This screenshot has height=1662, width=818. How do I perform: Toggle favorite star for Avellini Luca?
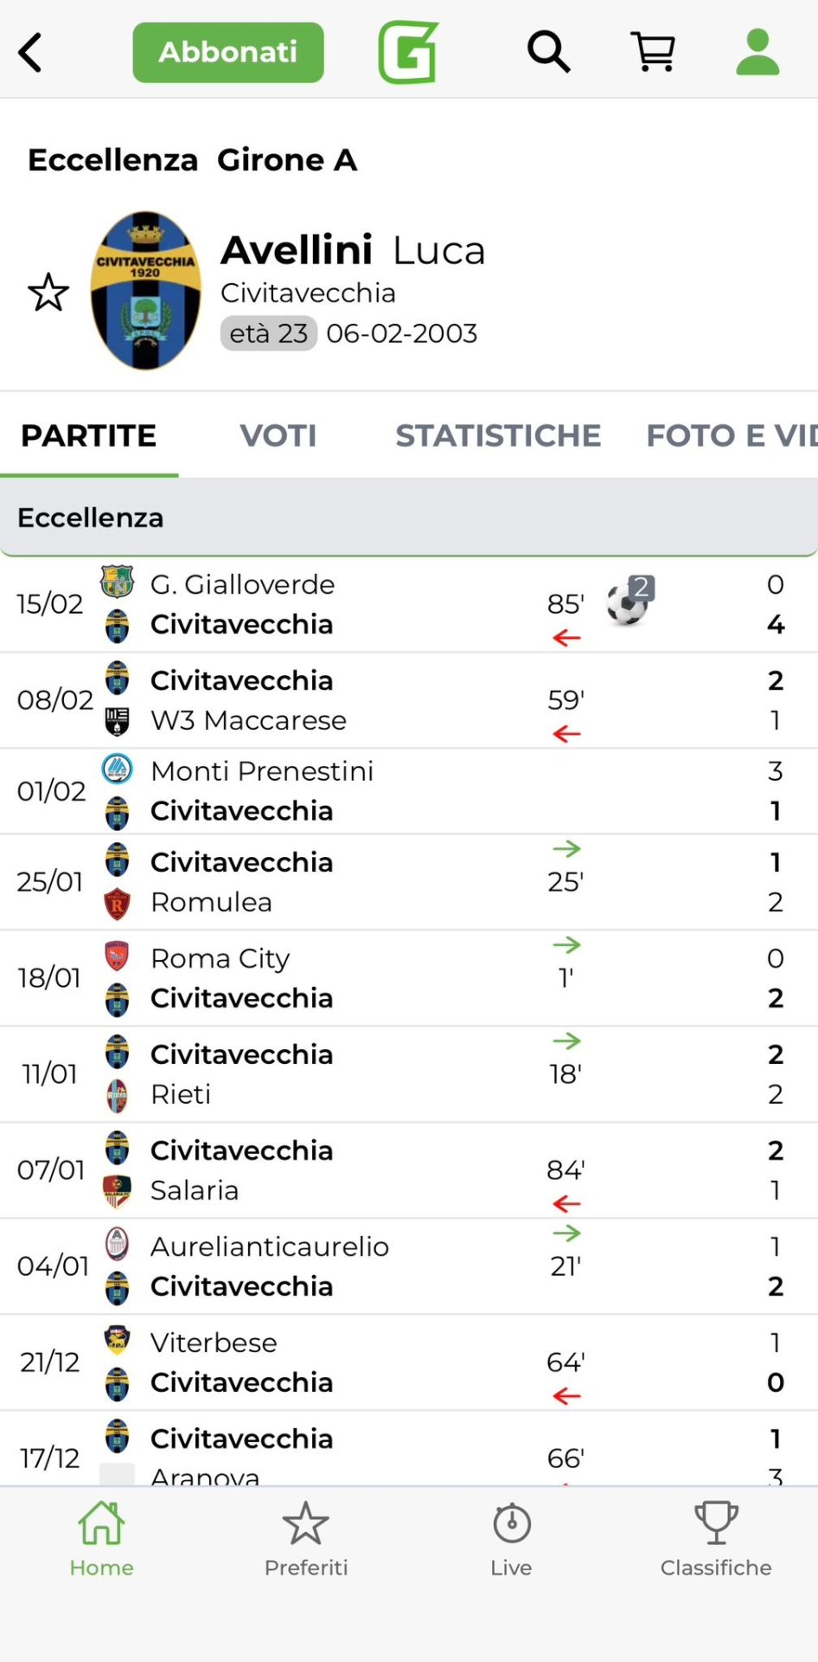click(x=48, y=293)
